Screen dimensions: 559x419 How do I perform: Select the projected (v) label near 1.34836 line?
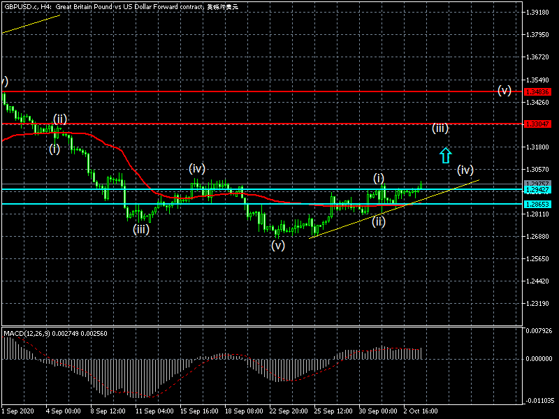pos(504,91)
